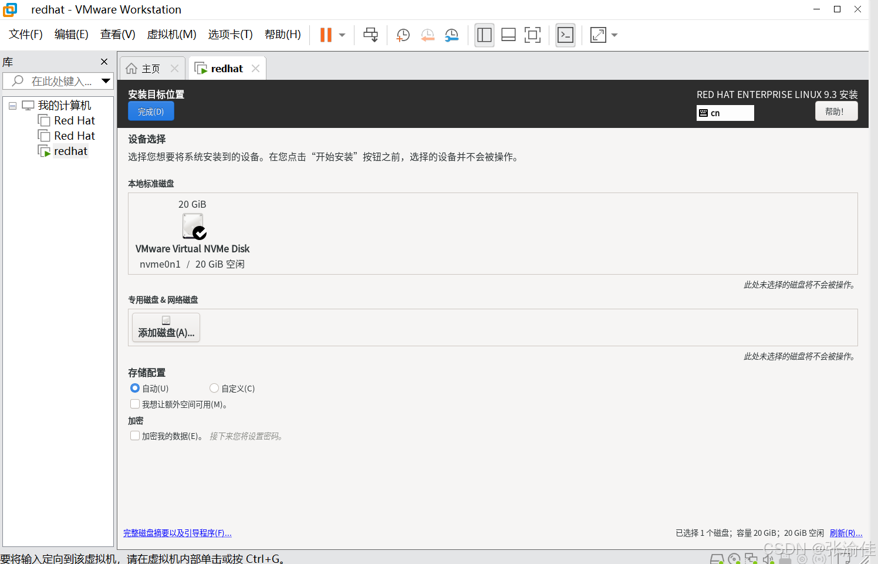Click the stretch guest display icon

point(598,35)
